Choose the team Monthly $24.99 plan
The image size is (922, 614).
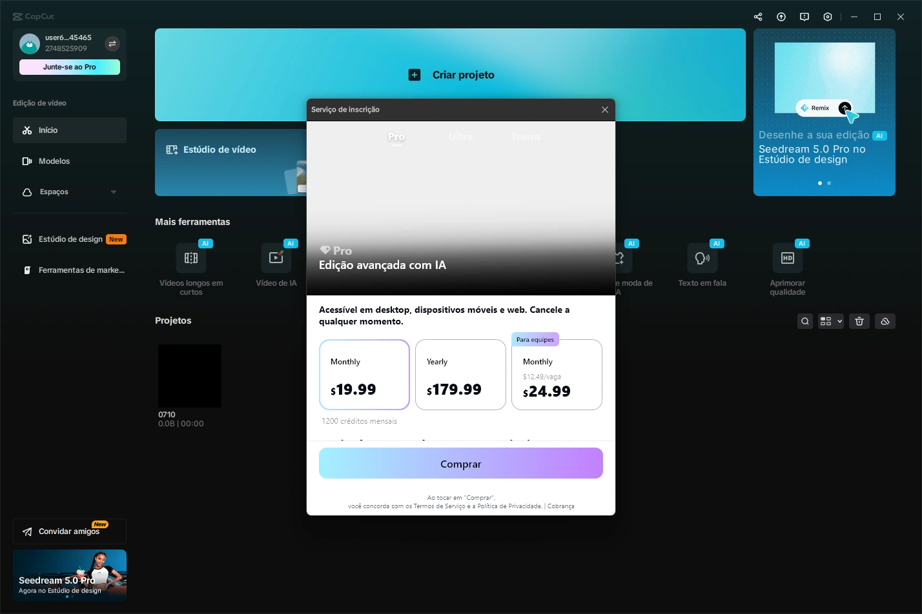tap(557, 375)
